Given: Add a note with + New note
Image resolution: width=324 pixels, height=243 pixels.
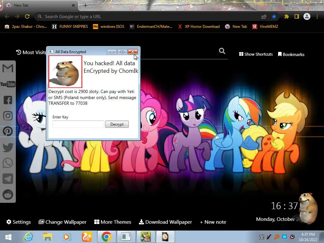Looking at the screenshot, I should pyautogui.click(x=213, y=222).
